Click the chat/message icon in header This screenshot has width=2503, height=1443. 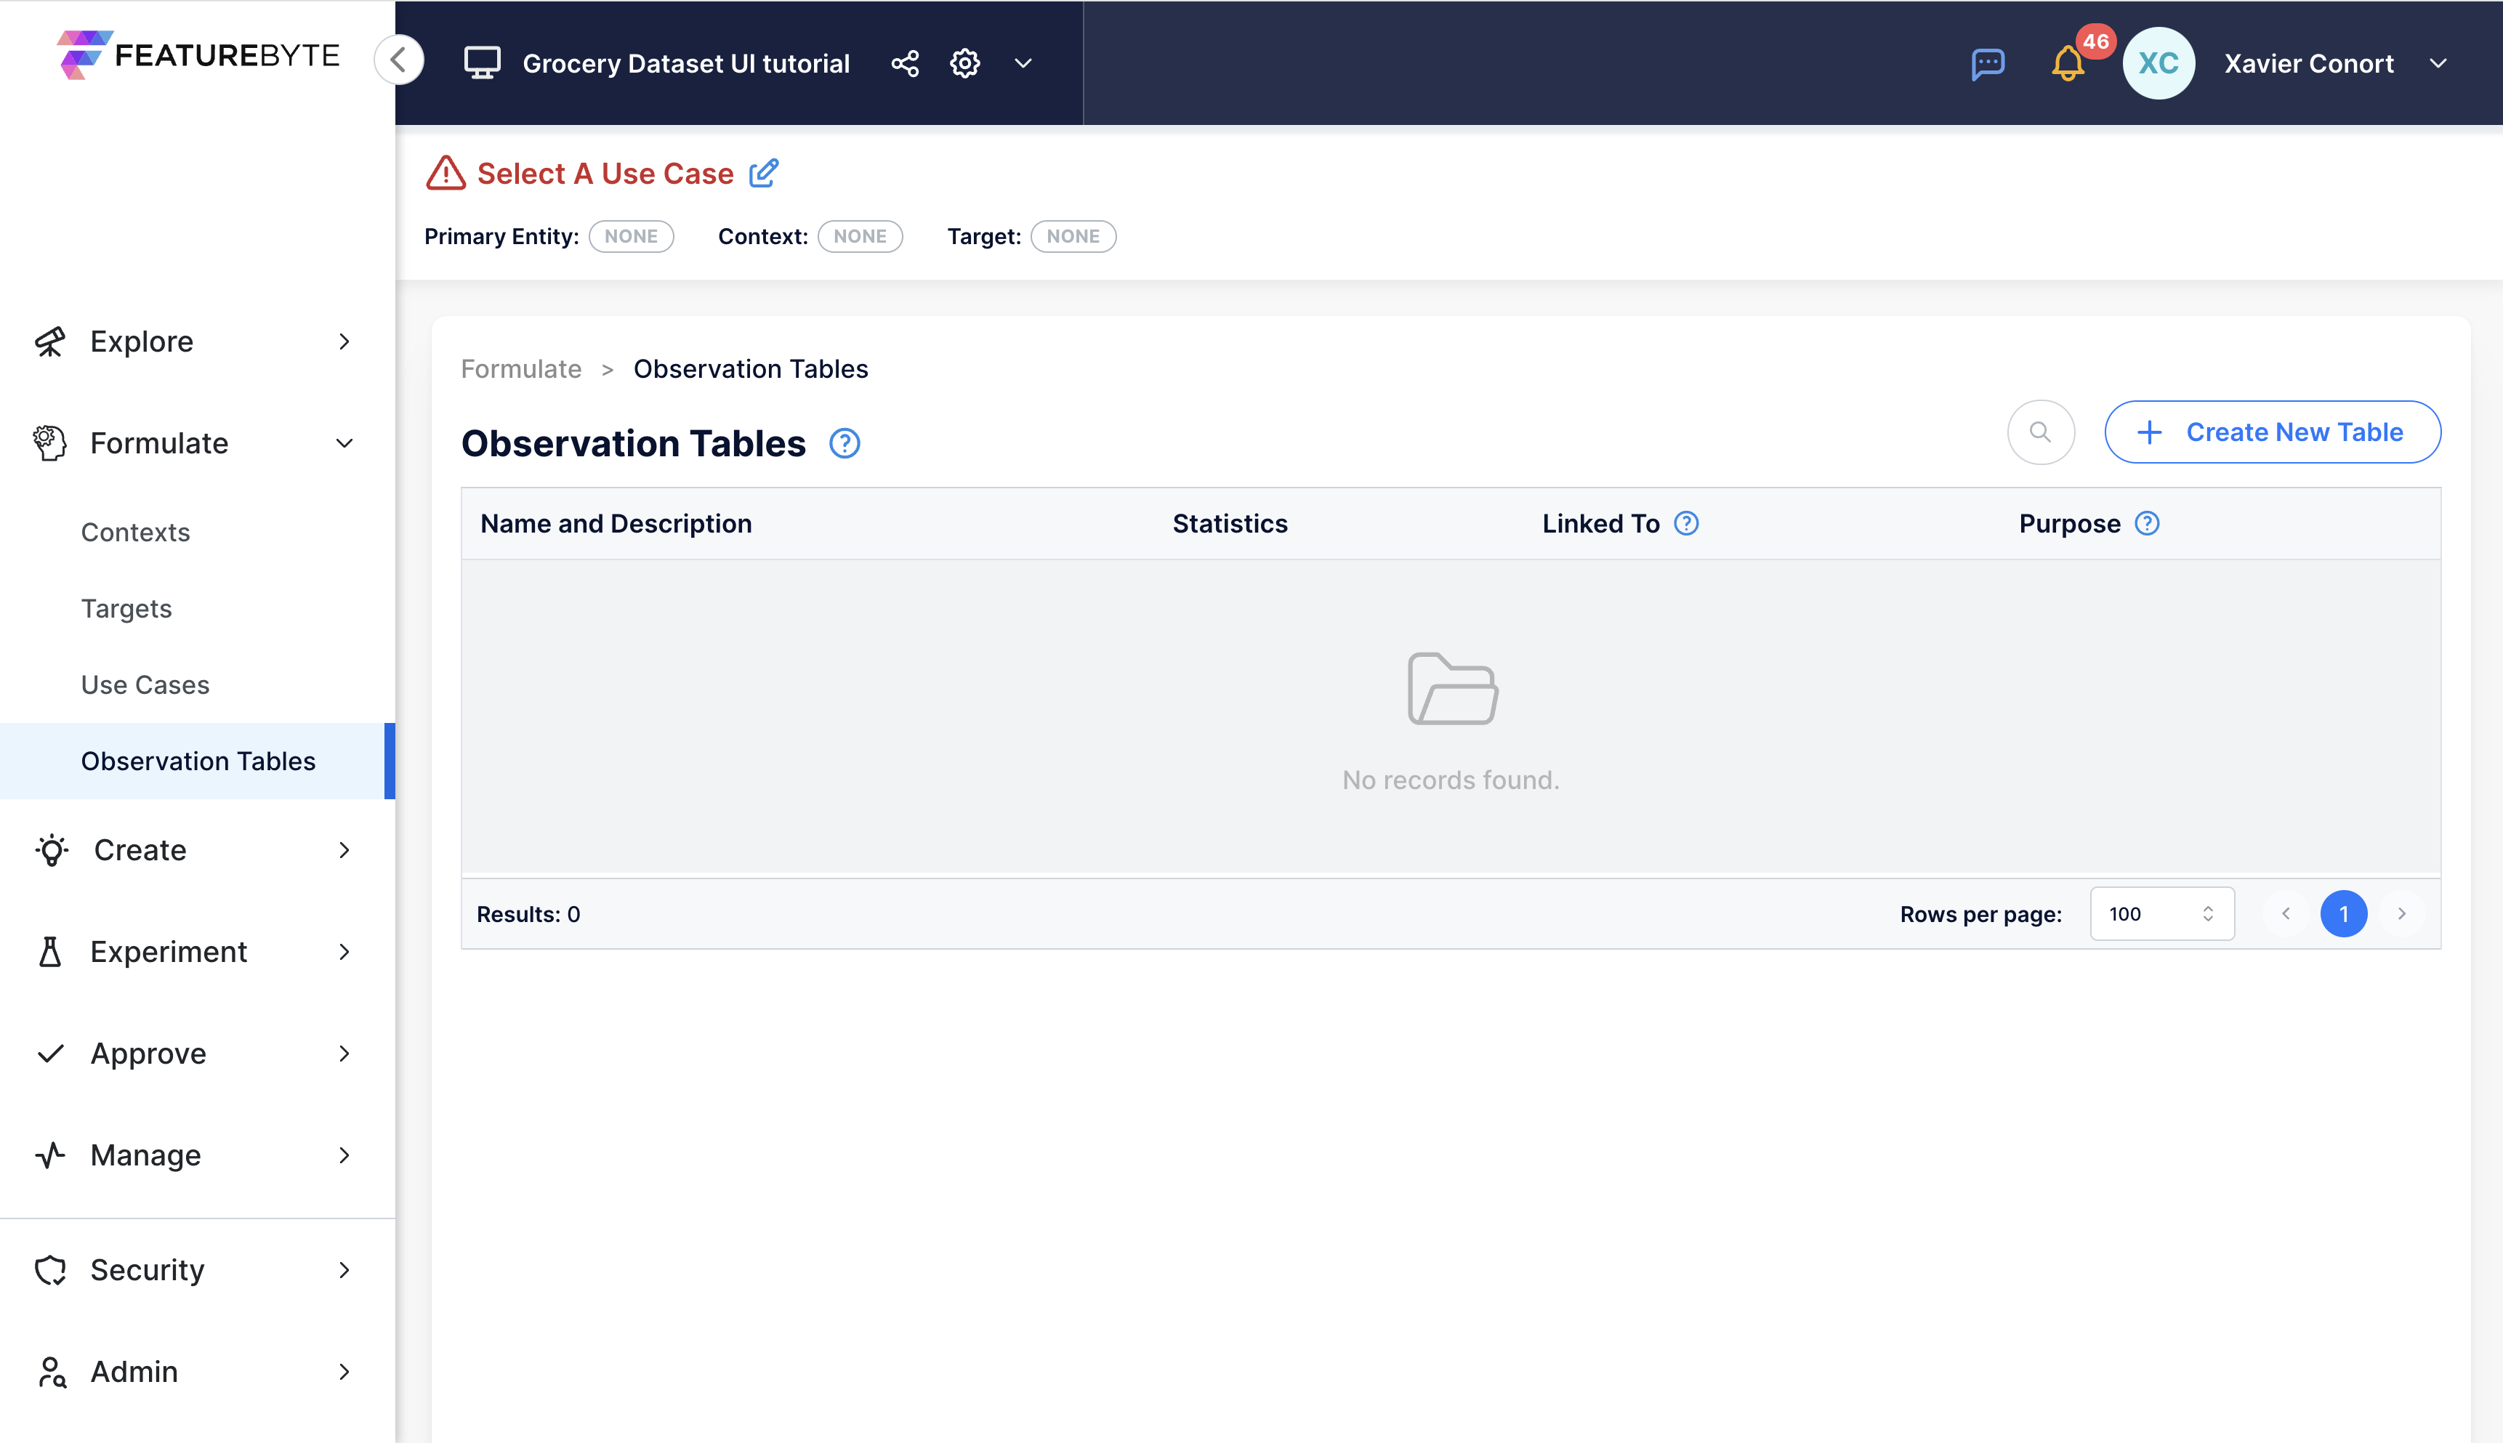click(x=1991, y=63)
